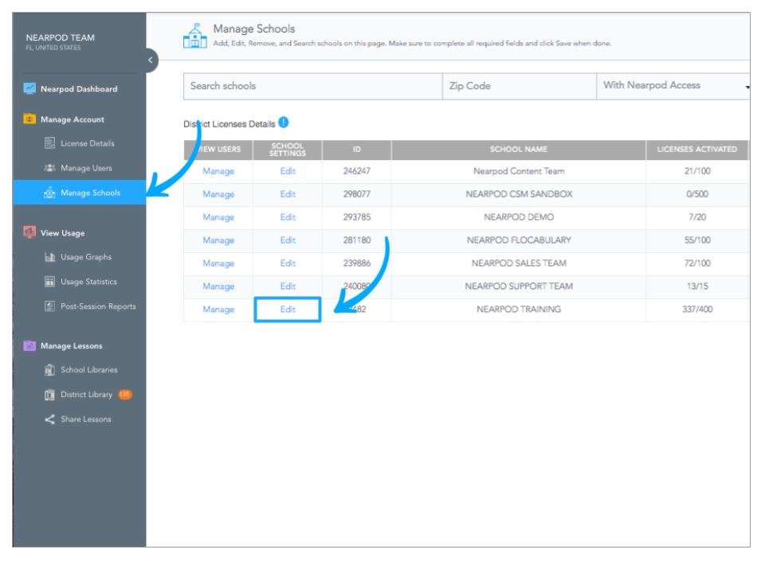Manage users for Nearpod Content Team
The height and width of the screenshot is (573, 765).
pos(218,170)
